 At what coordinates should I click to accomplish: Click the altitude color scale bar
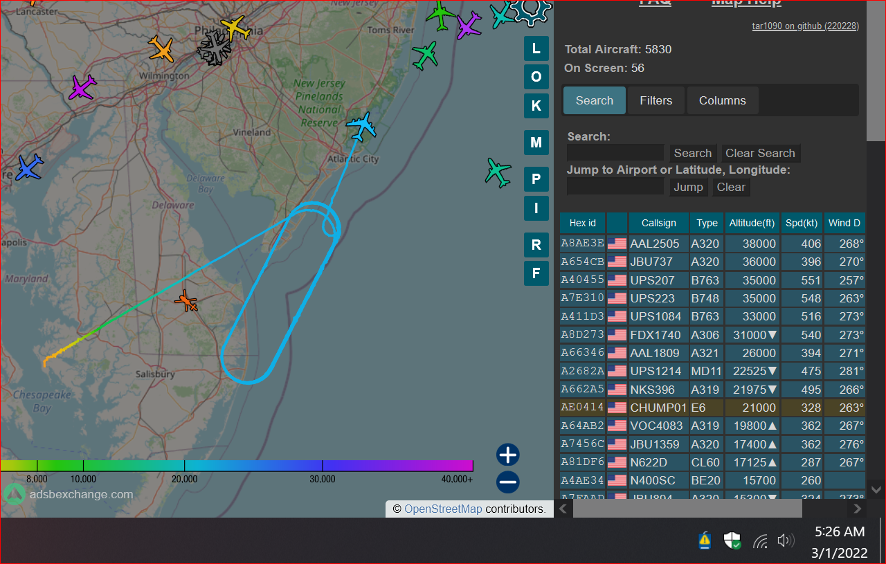coord(236,466)
